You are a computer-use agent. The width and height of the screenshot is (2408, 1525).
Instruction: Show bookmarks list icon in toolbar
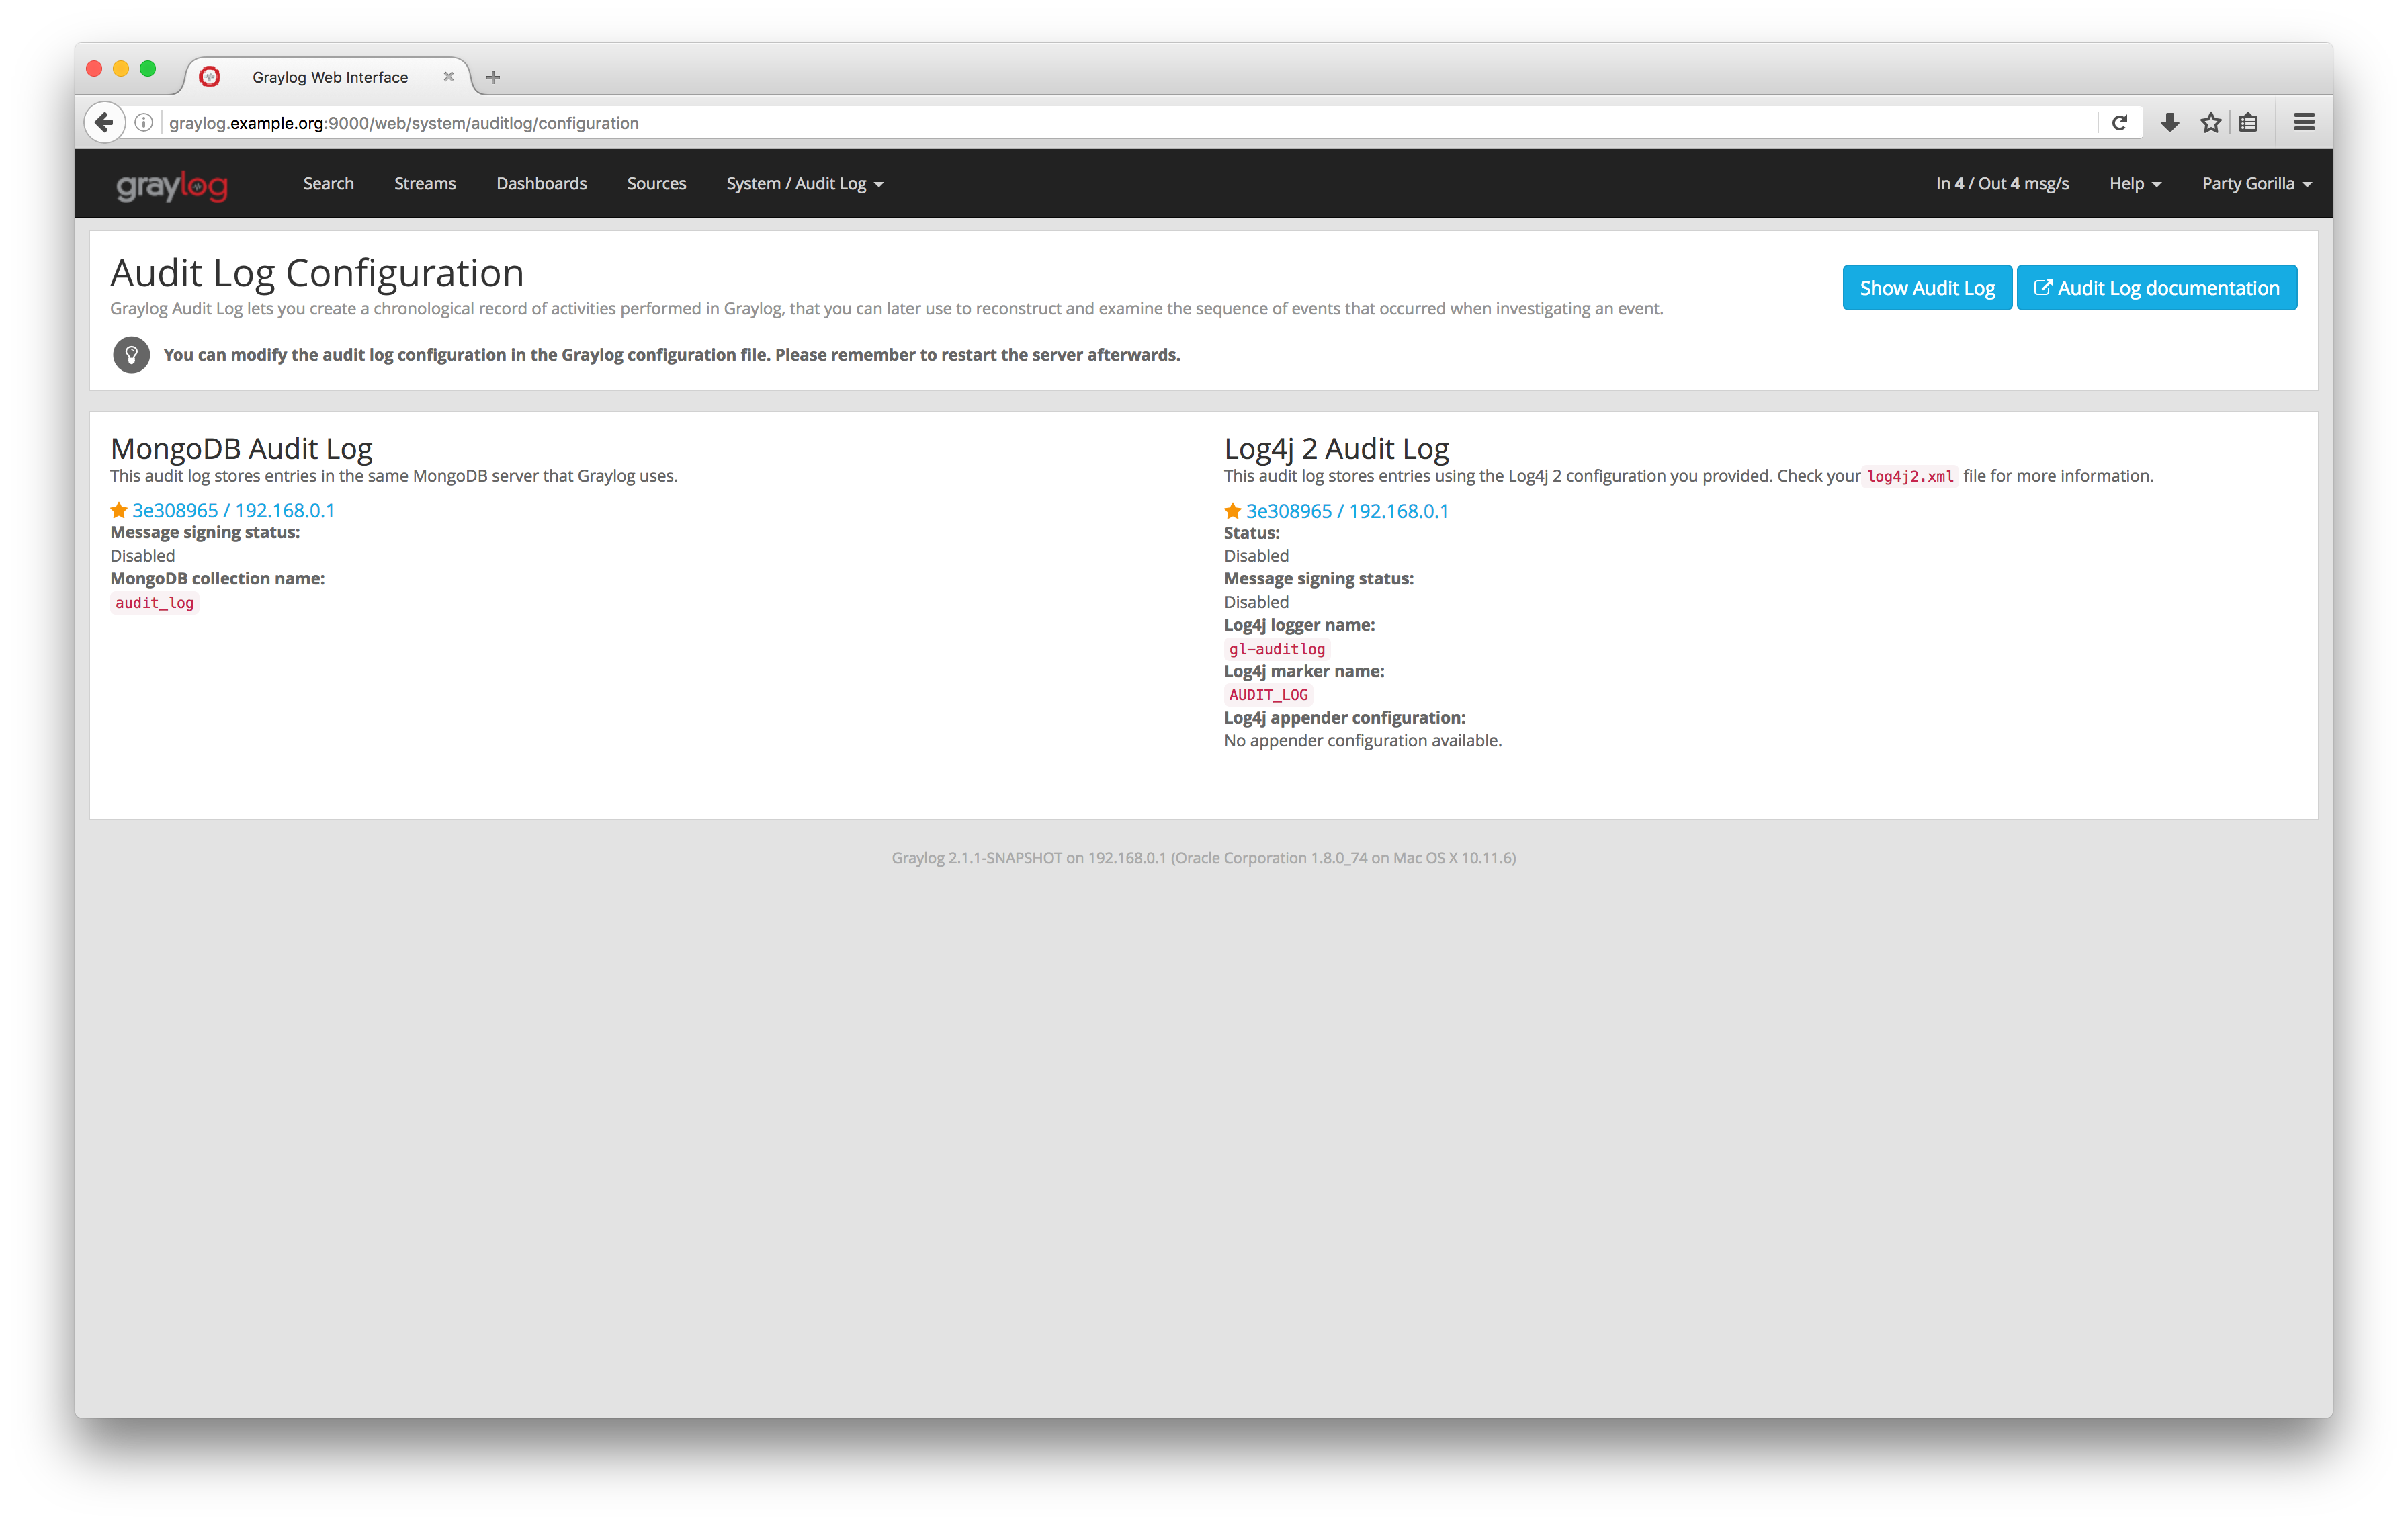pyautogui.click(x=2249, y=123)
